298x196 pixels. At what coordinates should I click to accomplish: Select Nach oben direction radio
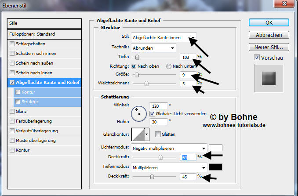click(x=134, y=66)
